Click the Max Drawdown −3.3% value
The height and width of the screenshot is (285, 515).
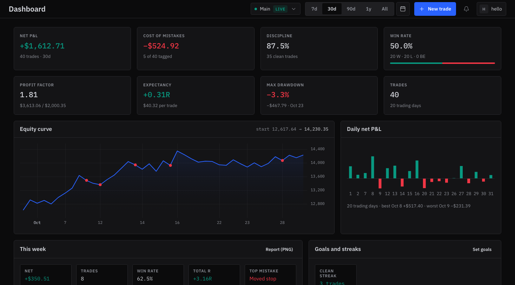coord(278,95)
